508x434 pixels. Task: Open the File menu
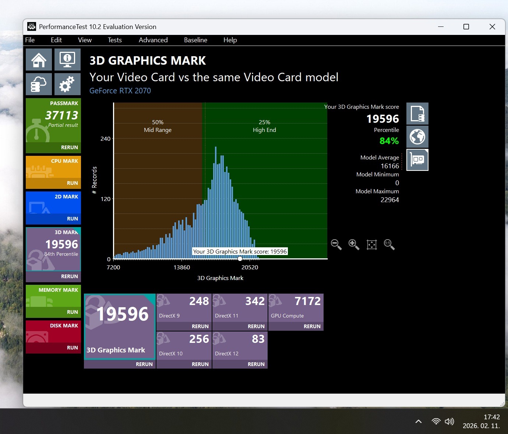30,40
